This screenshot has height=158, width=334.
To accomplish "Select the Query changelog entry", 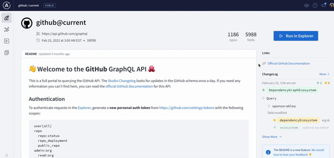I will (x=271, y=98).
